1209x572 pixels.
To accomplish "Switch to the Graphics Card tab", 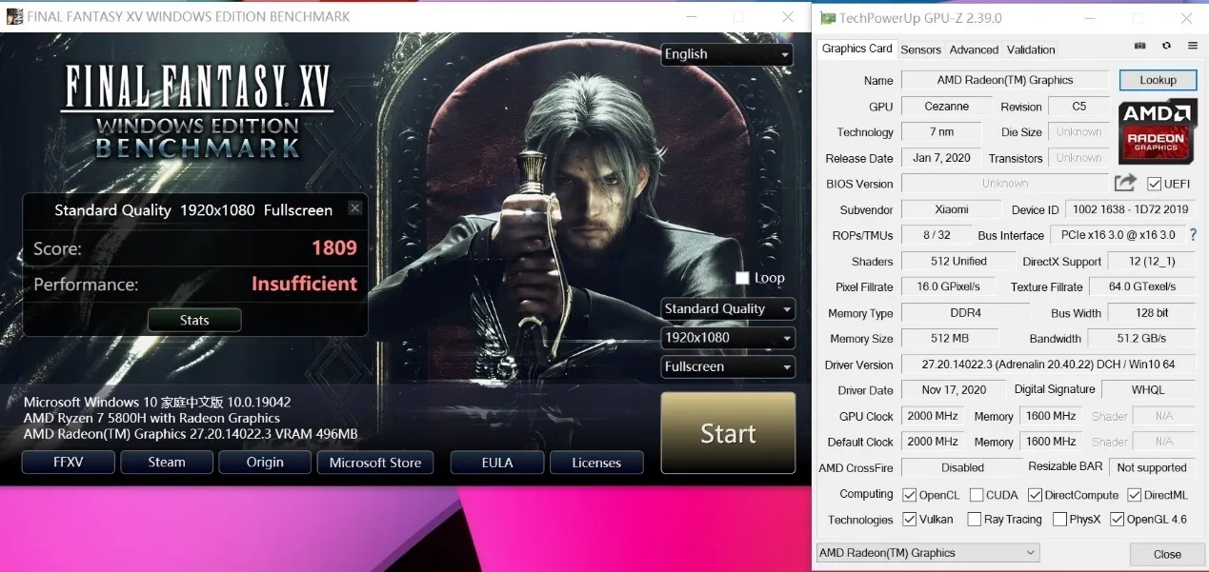I will pos(857,49).
